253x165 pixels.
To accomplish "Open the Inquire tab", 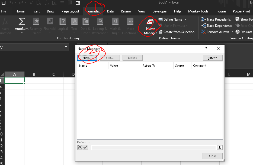I will point(220,11).
